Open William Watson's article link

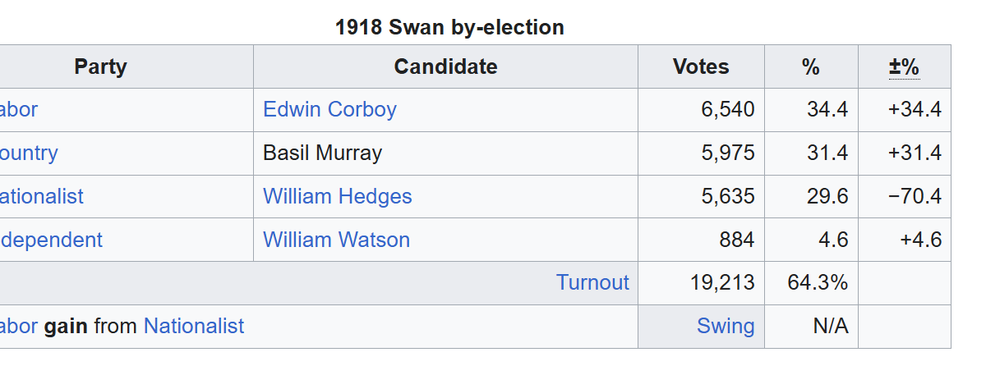336,240
